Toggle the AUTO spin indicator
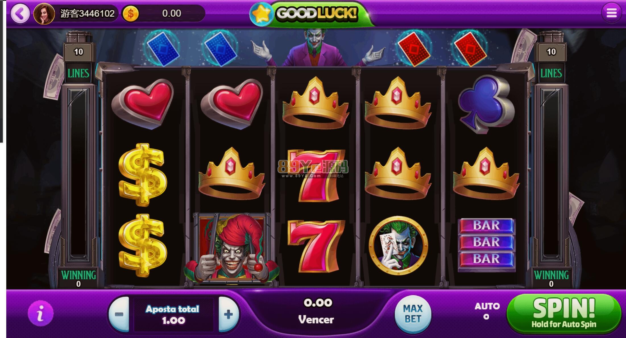The image size is (626, 338). pyautogui.click(x=486, y=311)
